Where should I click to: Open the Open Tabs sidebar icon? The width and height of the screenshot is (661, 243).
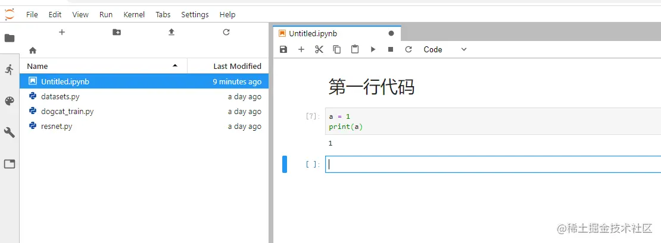[10, 164]
